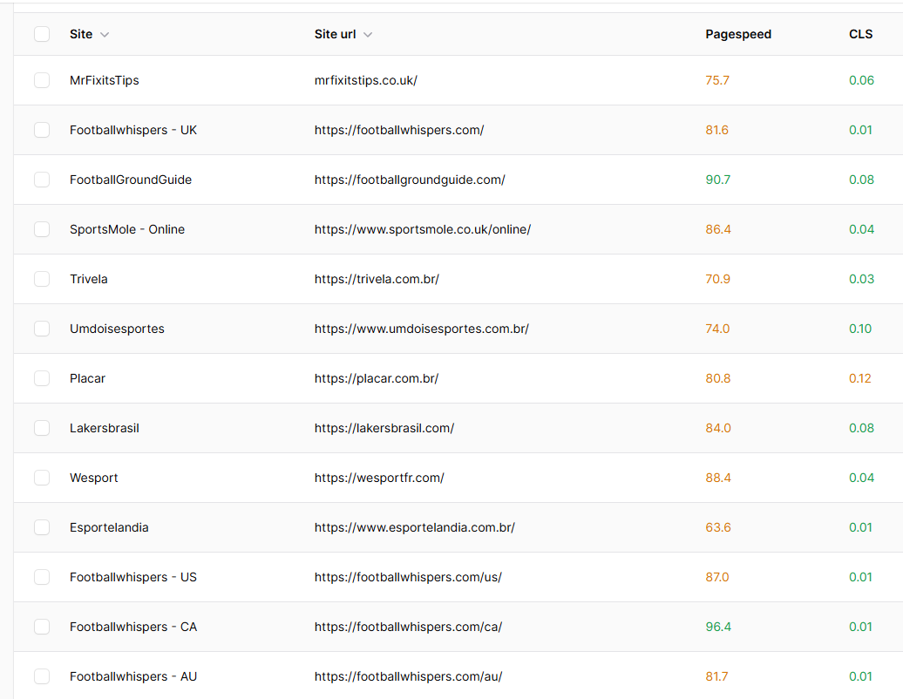Check the Esportelandia row checkbox
The height and width of the screenshot is (699, 903).
(x=42, y=527)
